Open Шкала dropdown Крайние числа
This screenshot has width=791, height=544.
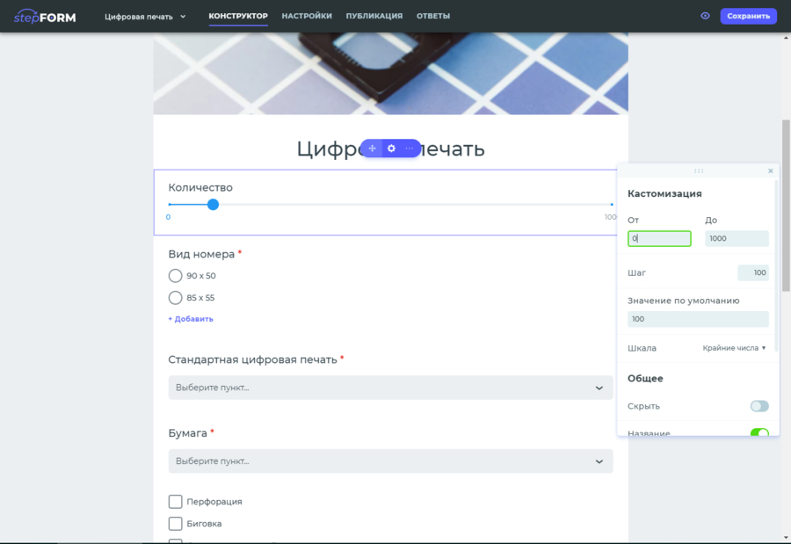[734, 348]
